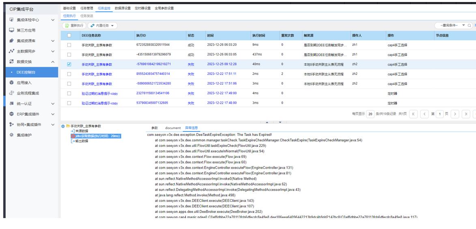Toggle the select-all checkbox in table header
This screenshot has width=476, height=229.
click(x=69, y=35)
